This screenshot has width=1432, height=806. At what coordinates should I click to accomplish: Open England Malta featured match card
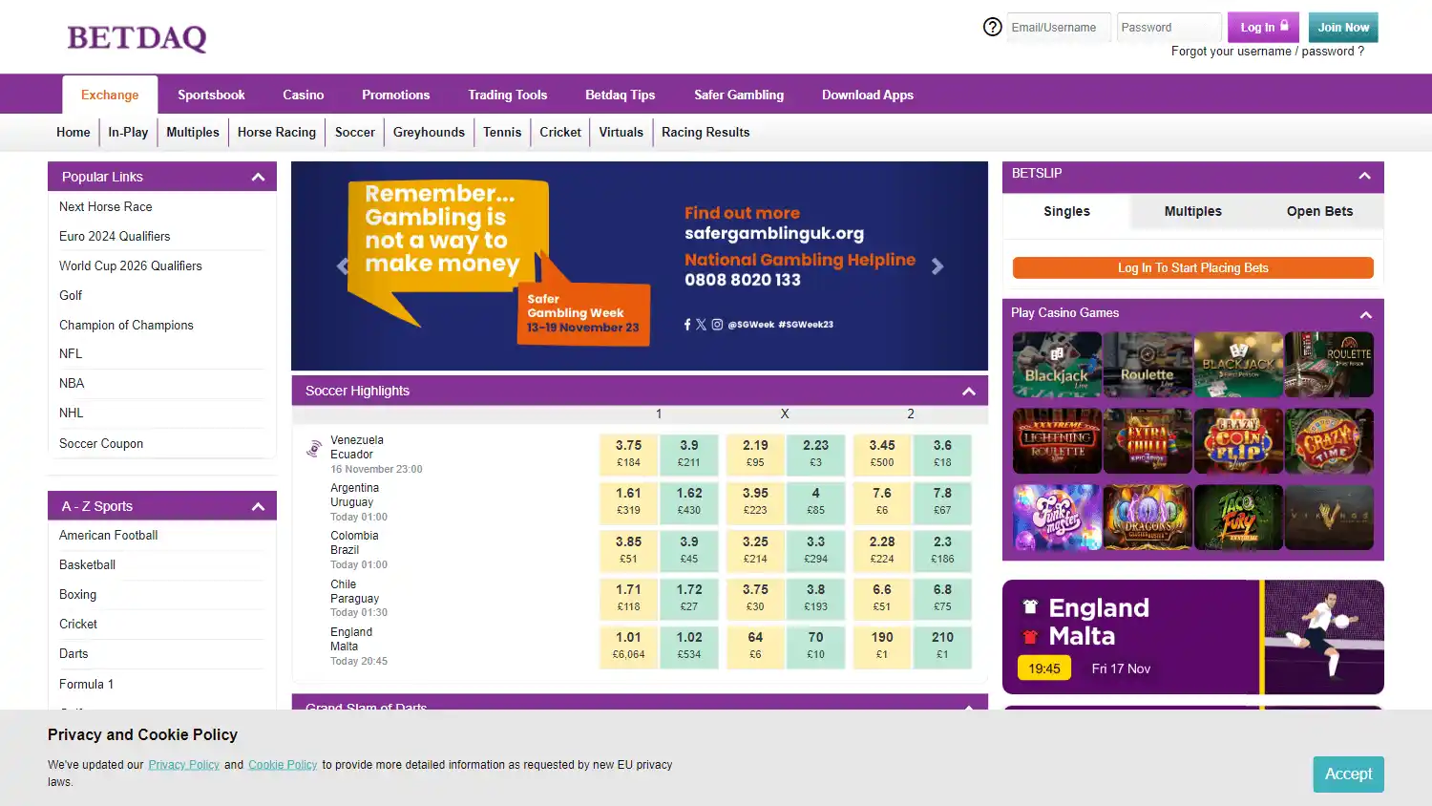[1192, 636]
